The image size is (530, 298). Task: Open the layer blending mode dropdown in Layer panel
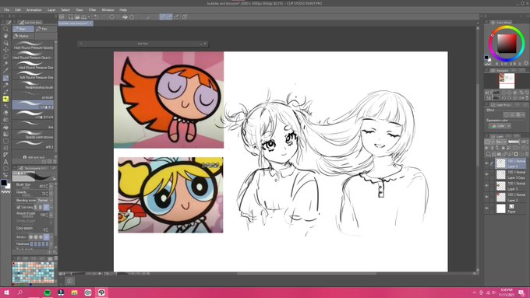pos(500,142)
